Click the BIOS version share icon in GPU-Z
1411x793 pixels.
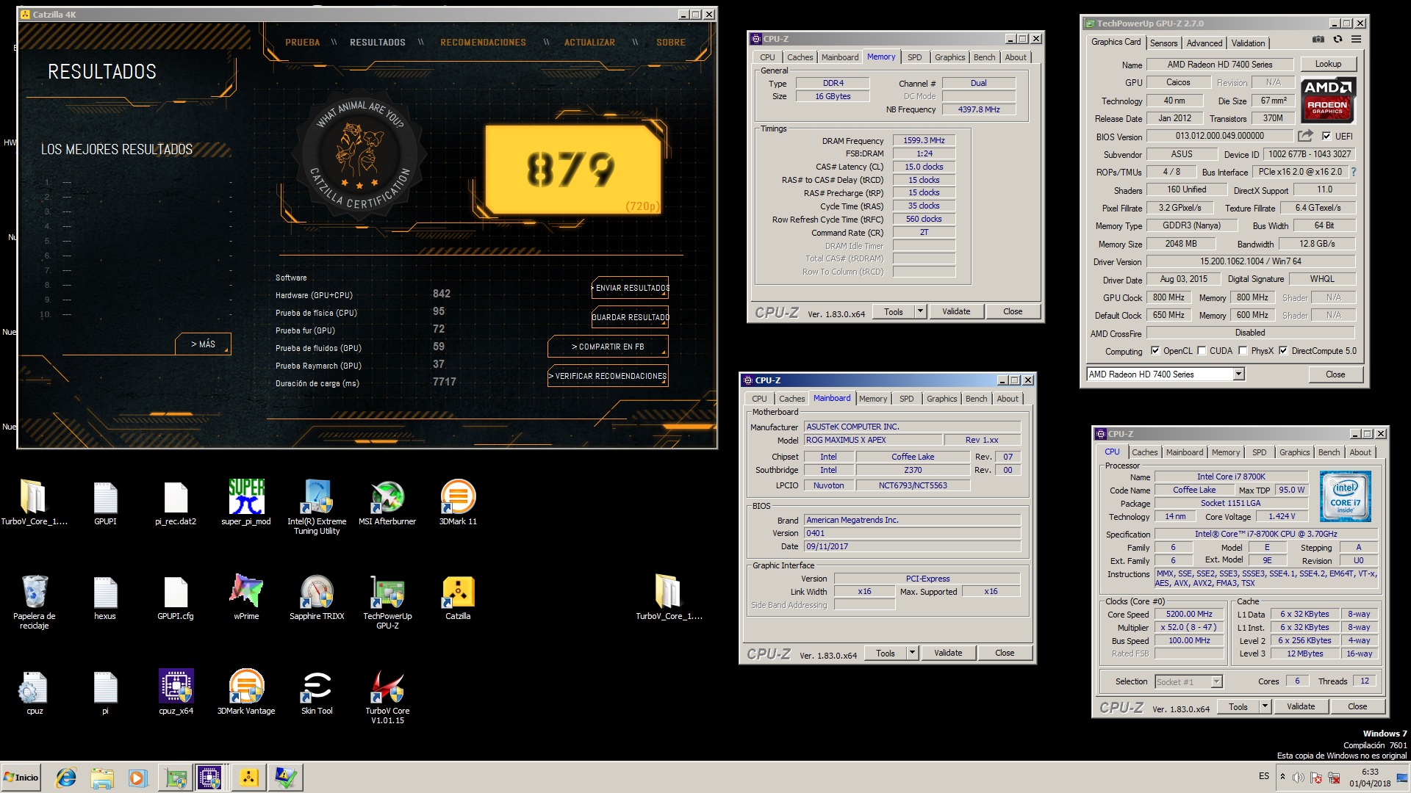[1305, 136]
